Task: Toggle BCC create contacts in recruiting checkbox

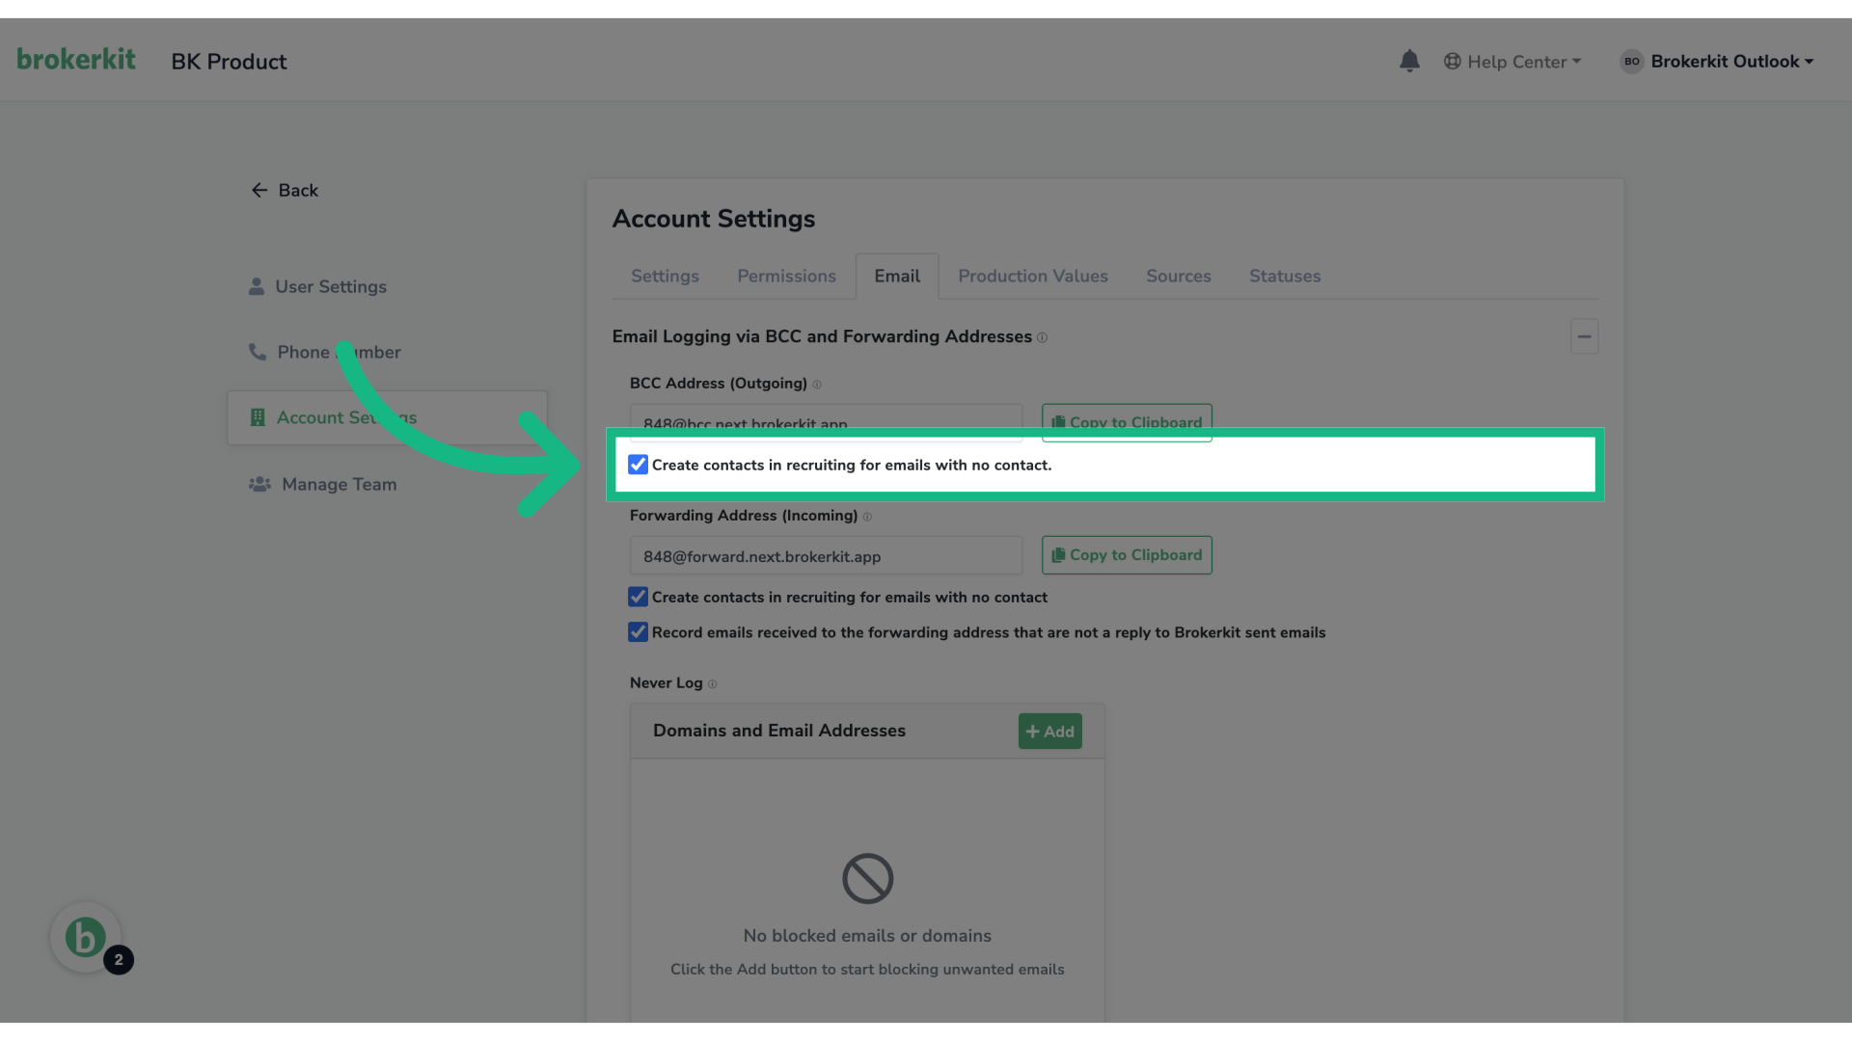Action: tap(638, 465)
